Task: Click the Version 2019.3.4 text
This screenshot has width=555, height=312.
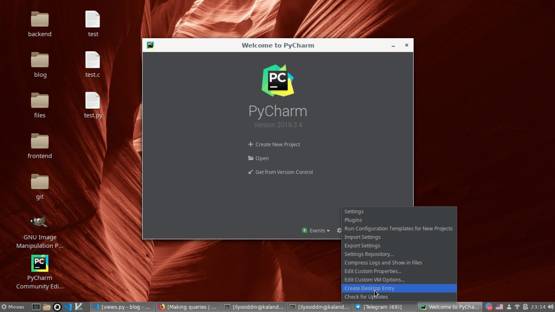Action: click(278, 125)
